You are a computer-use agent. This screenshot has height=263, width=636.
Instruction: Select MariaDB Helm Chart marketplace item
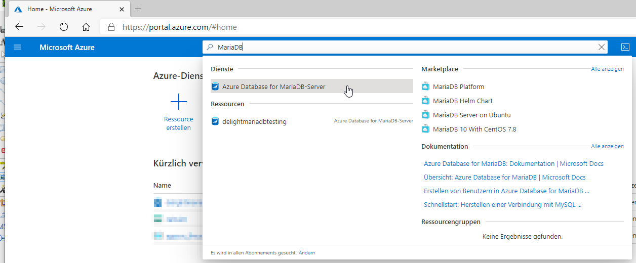(x=462, y=101)
